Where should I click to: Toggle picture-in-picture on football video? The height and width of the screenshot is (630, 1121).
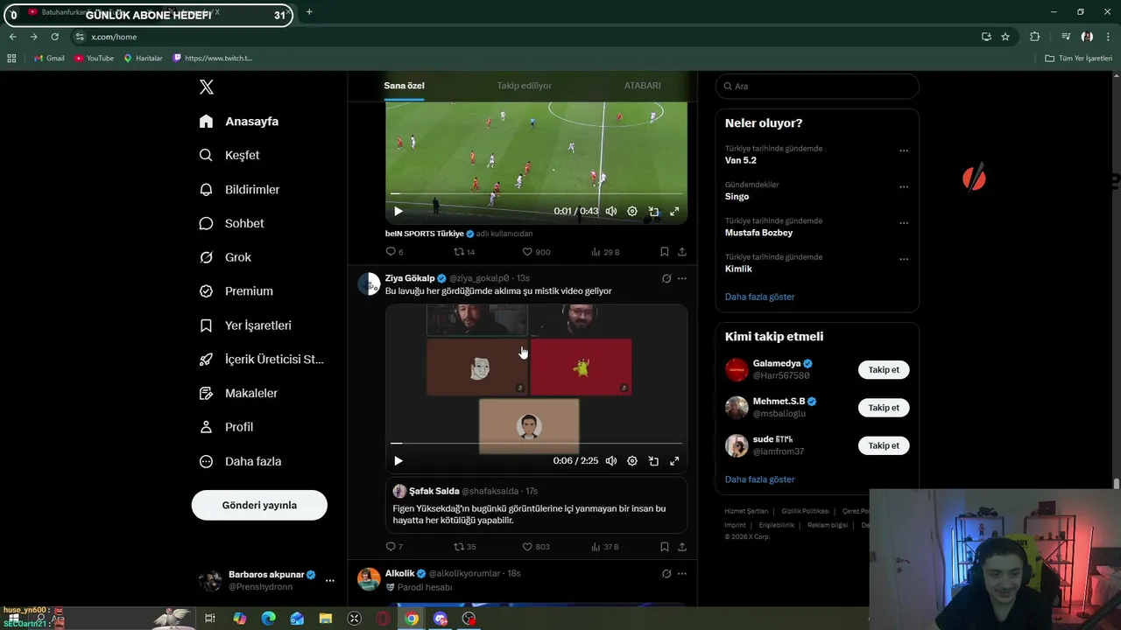click(x=653, y=211)
